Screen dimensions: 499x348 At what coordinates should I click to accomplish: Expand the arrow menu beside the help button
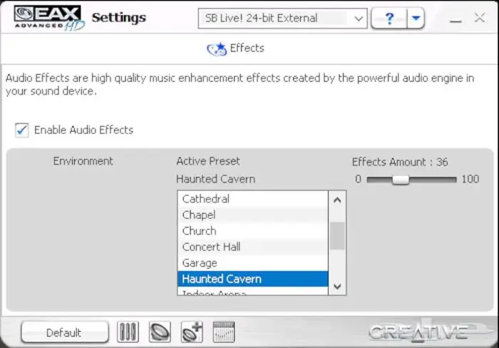(416, 19)
